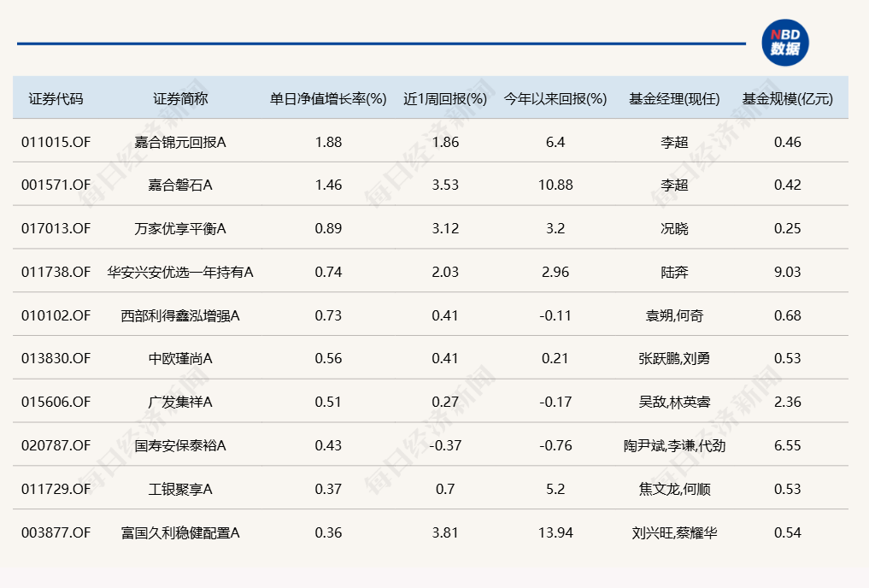
Task: Click fund name 嘉合磐石A
Action: click(x=180, y=185)
